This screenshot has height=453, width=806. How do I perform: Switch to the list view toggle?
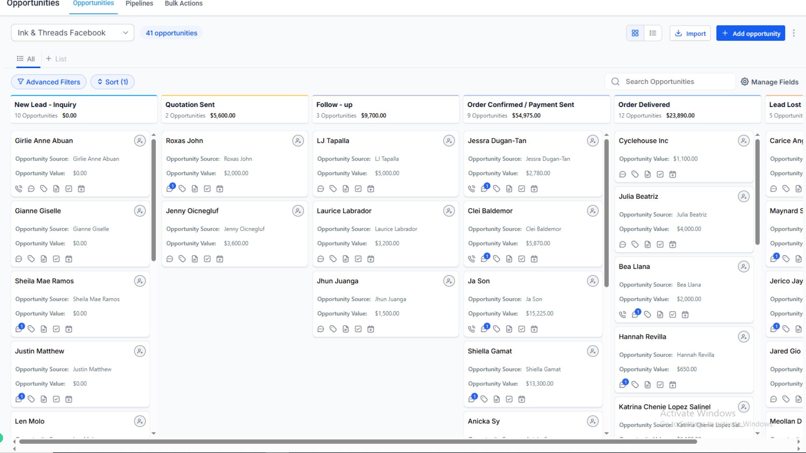[653, 33]
